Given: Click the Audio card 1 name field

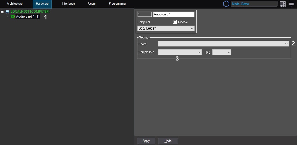Looking at the screenshot, I should (174, 14).
